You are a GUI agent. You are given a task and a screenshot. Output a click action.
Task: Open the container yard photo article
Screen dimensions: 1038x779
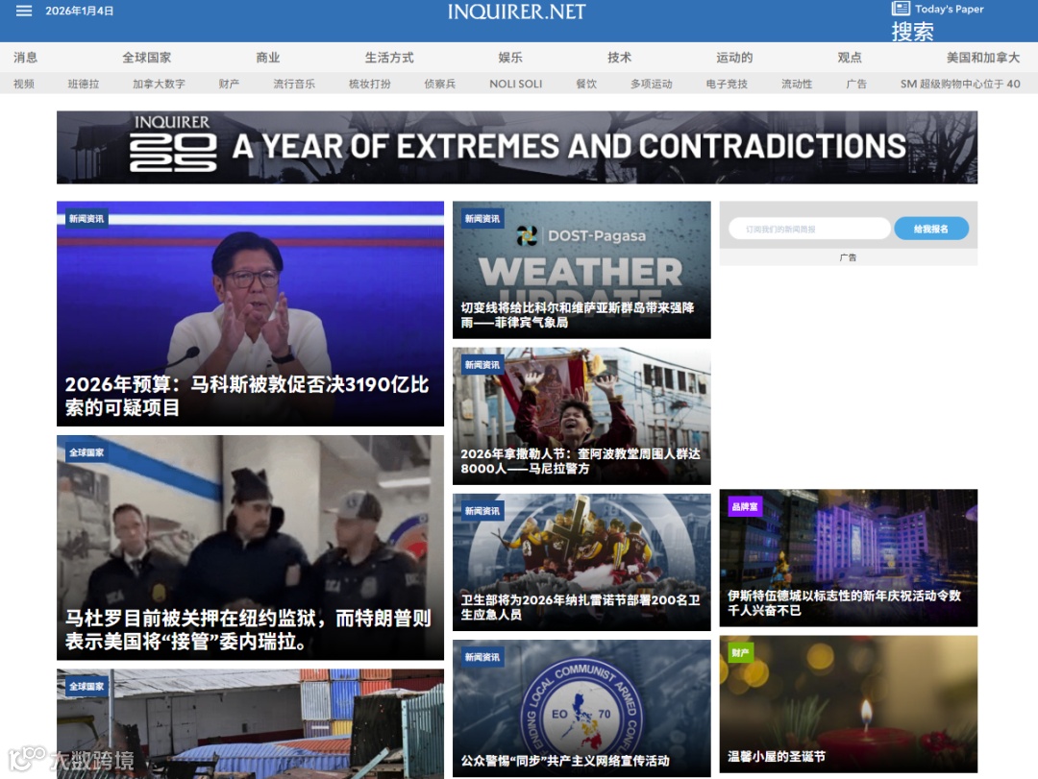[x=250, y=723]
